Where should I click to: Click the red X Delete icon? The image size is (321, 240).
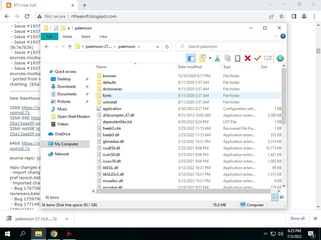click(248, 58)
